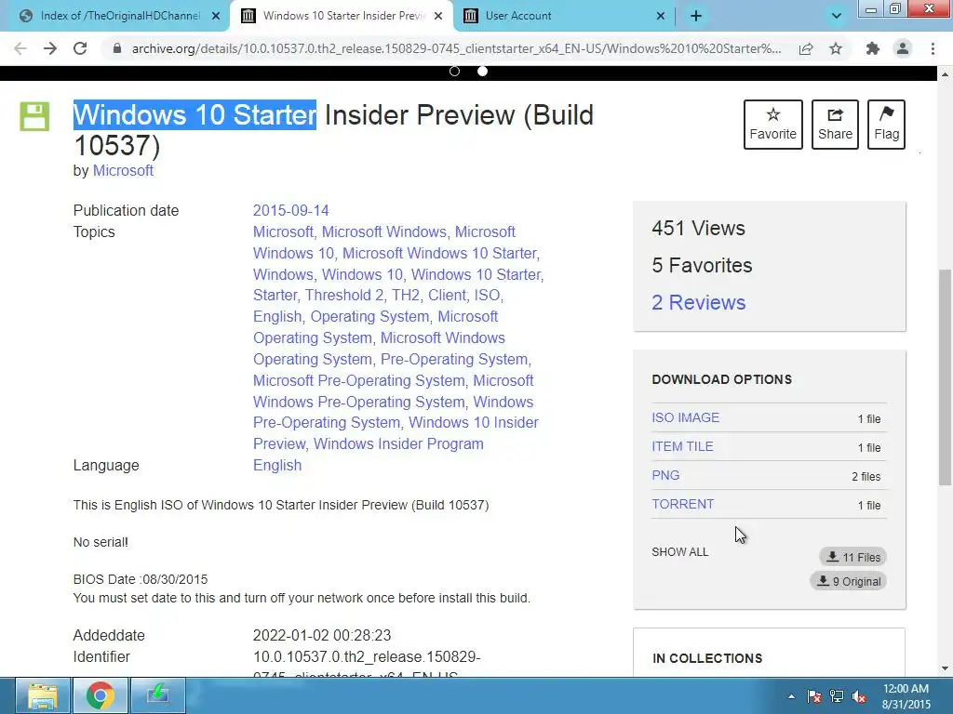Download all 11 Files
This screenshot has height=714, width=953.
(x=852, y=557)
